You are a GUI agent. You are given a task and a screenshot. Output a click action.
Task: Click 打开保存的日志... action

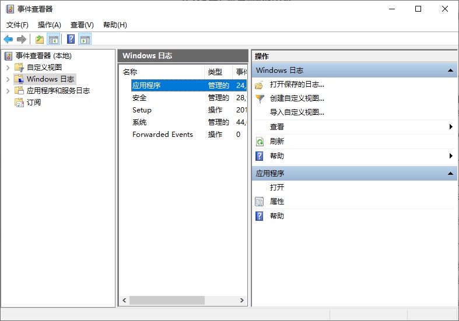[x=297, y=84]
